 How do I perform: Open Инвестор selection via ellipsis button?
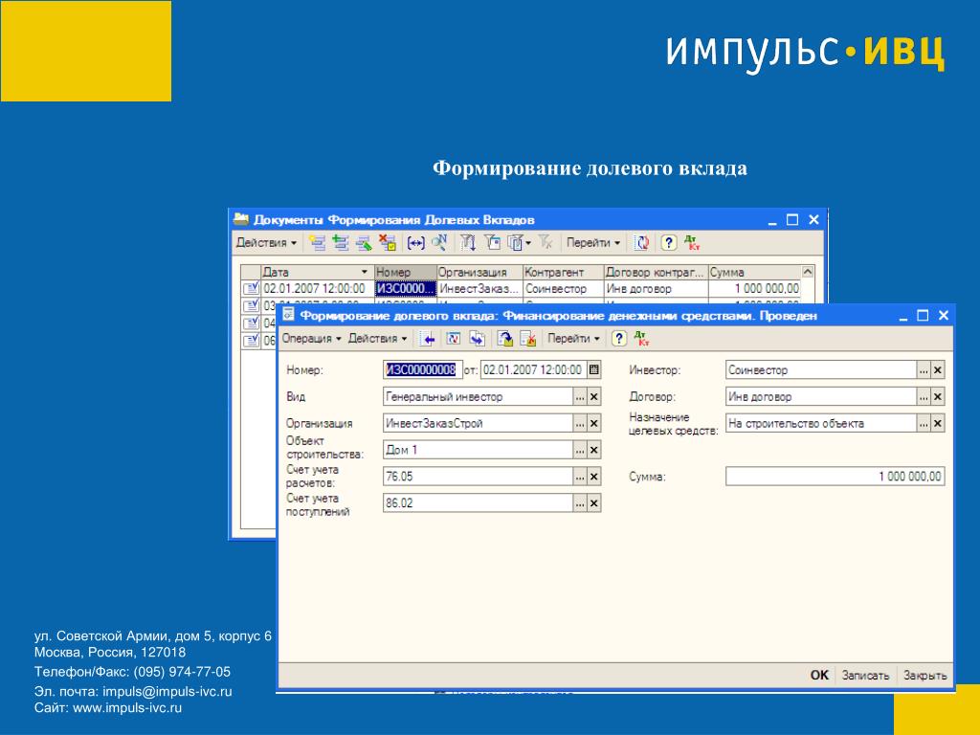pos(924,370)
